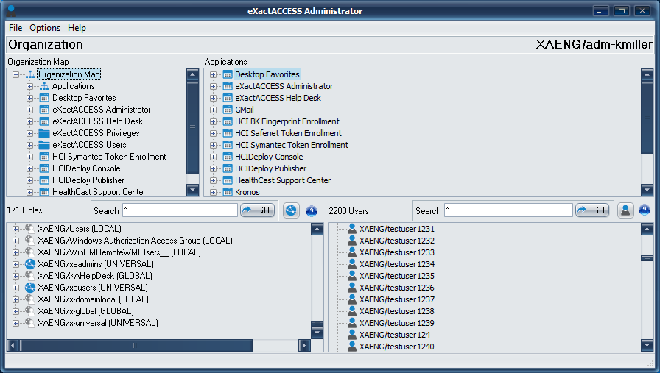Click Applications pane scroll down arrow
This screenshot has width=660, height=373.
click(647, 190)
